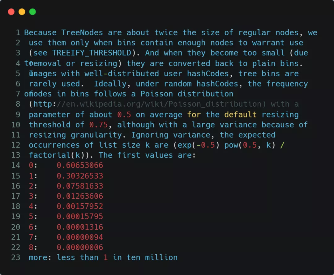Image resolution: width=334 pixels, height=275 pixels.
Task: Click the green maximize window dot
Action: point(32,12)
